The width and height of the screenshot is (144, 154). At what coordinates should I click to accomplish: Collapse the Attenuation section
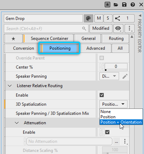[17, 123]
